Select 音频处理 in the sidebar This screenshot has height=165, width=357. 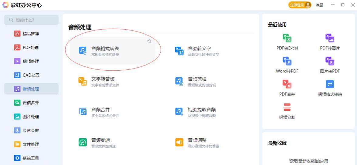click(x=32, y=89)
